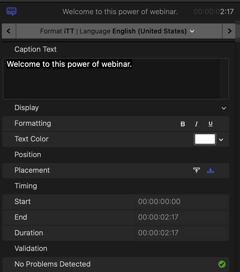Toggle italic caption formatting
The width and height of the screenshot is (240, 272).
pyautogui.click(x=197, y=124)
